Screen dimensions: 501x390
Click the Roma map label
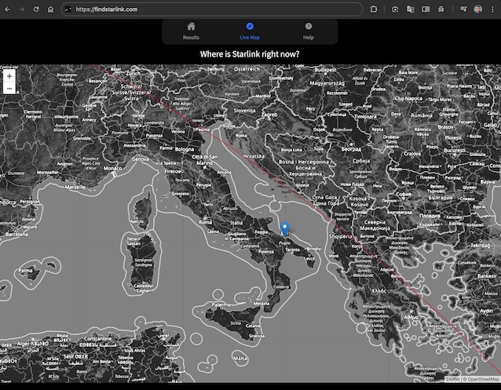coord(205,222)
